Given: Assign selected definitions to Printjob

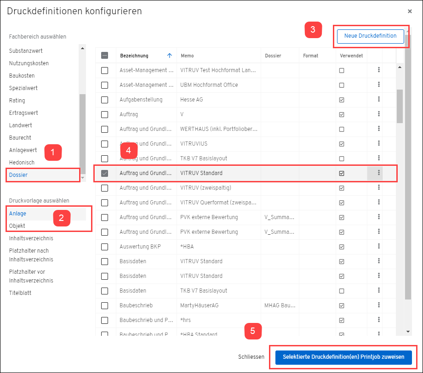Looking at the screenshot, I should coord(343,357).
